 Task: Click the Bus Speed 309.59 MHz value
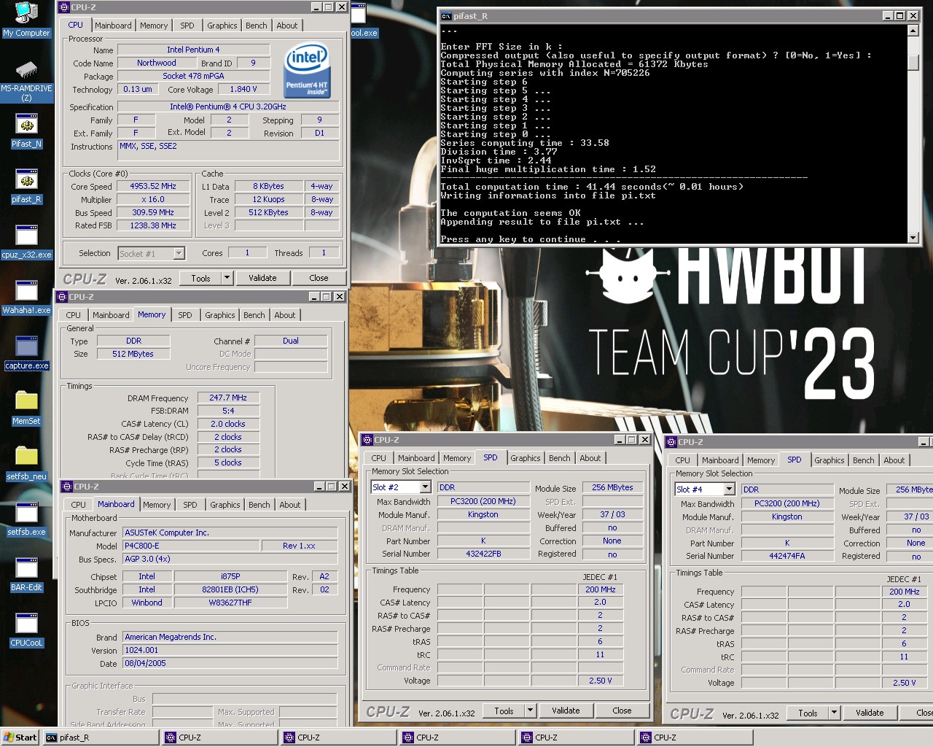click(x=153, y=212)
